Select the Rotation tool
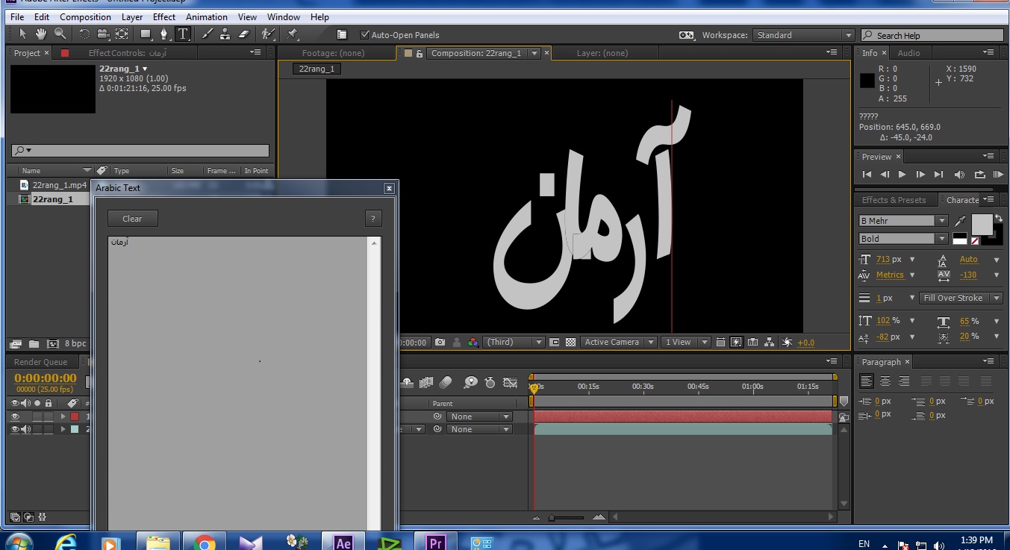Viewport: 1010px width, 550px height. (x=84, y=34)
